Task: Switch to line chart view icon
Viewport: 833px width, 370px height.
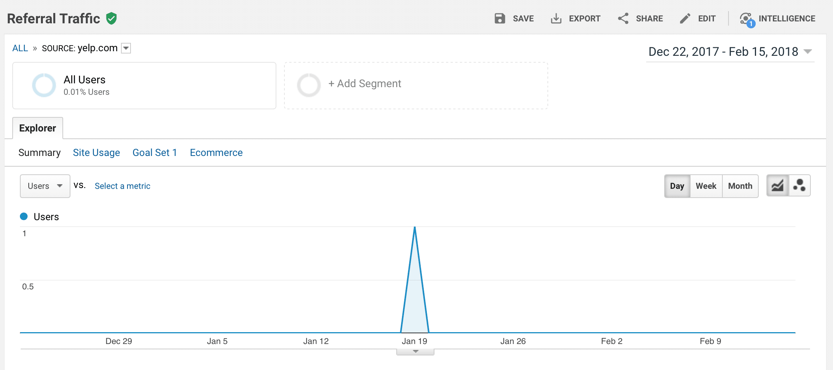Action: point(777,186)
